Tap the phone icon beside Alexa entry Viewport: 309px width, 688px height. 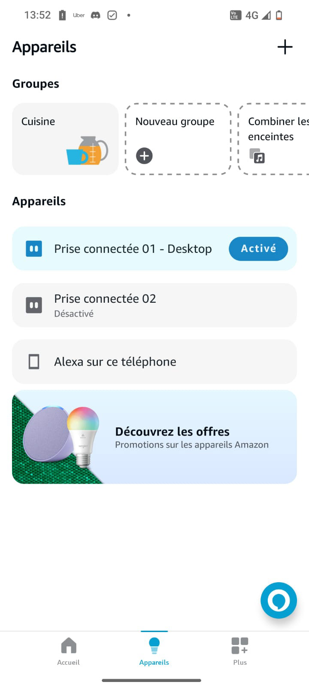[x=34, y=362]
